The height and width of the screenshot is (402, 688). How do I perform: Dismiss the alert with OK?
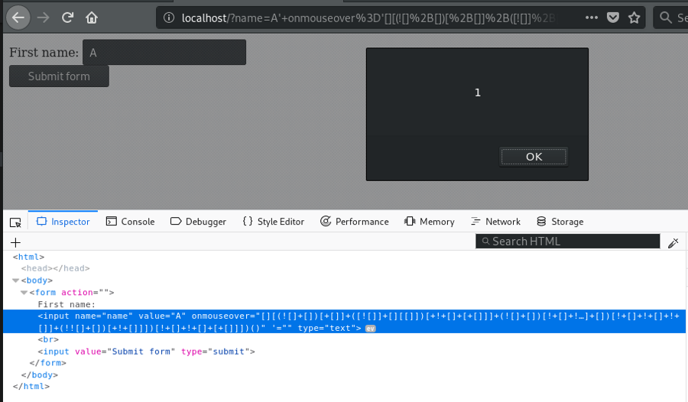534,157
